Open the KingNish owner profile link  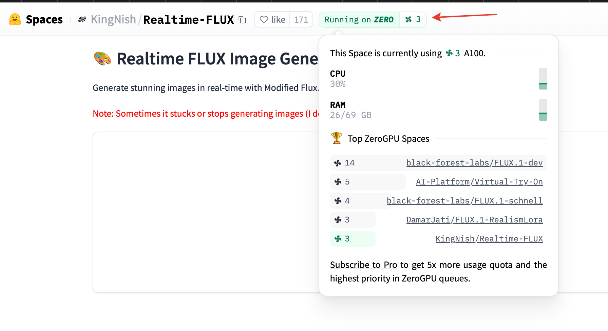(113, 20)
